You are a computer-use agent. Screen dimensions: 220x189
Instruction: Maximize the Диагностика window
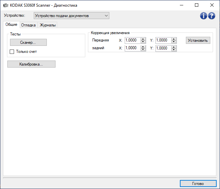(x=197, y=5)
